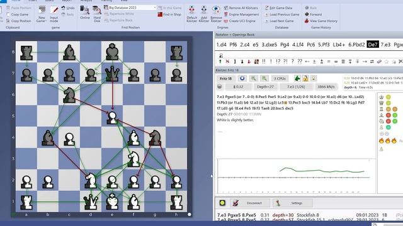Undo the last move

(68, 8)
